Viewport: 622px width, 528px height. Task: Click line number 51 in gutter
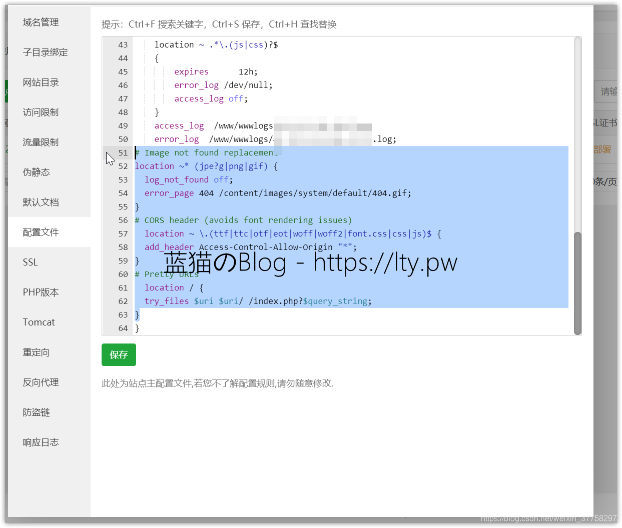click(123, 152)
